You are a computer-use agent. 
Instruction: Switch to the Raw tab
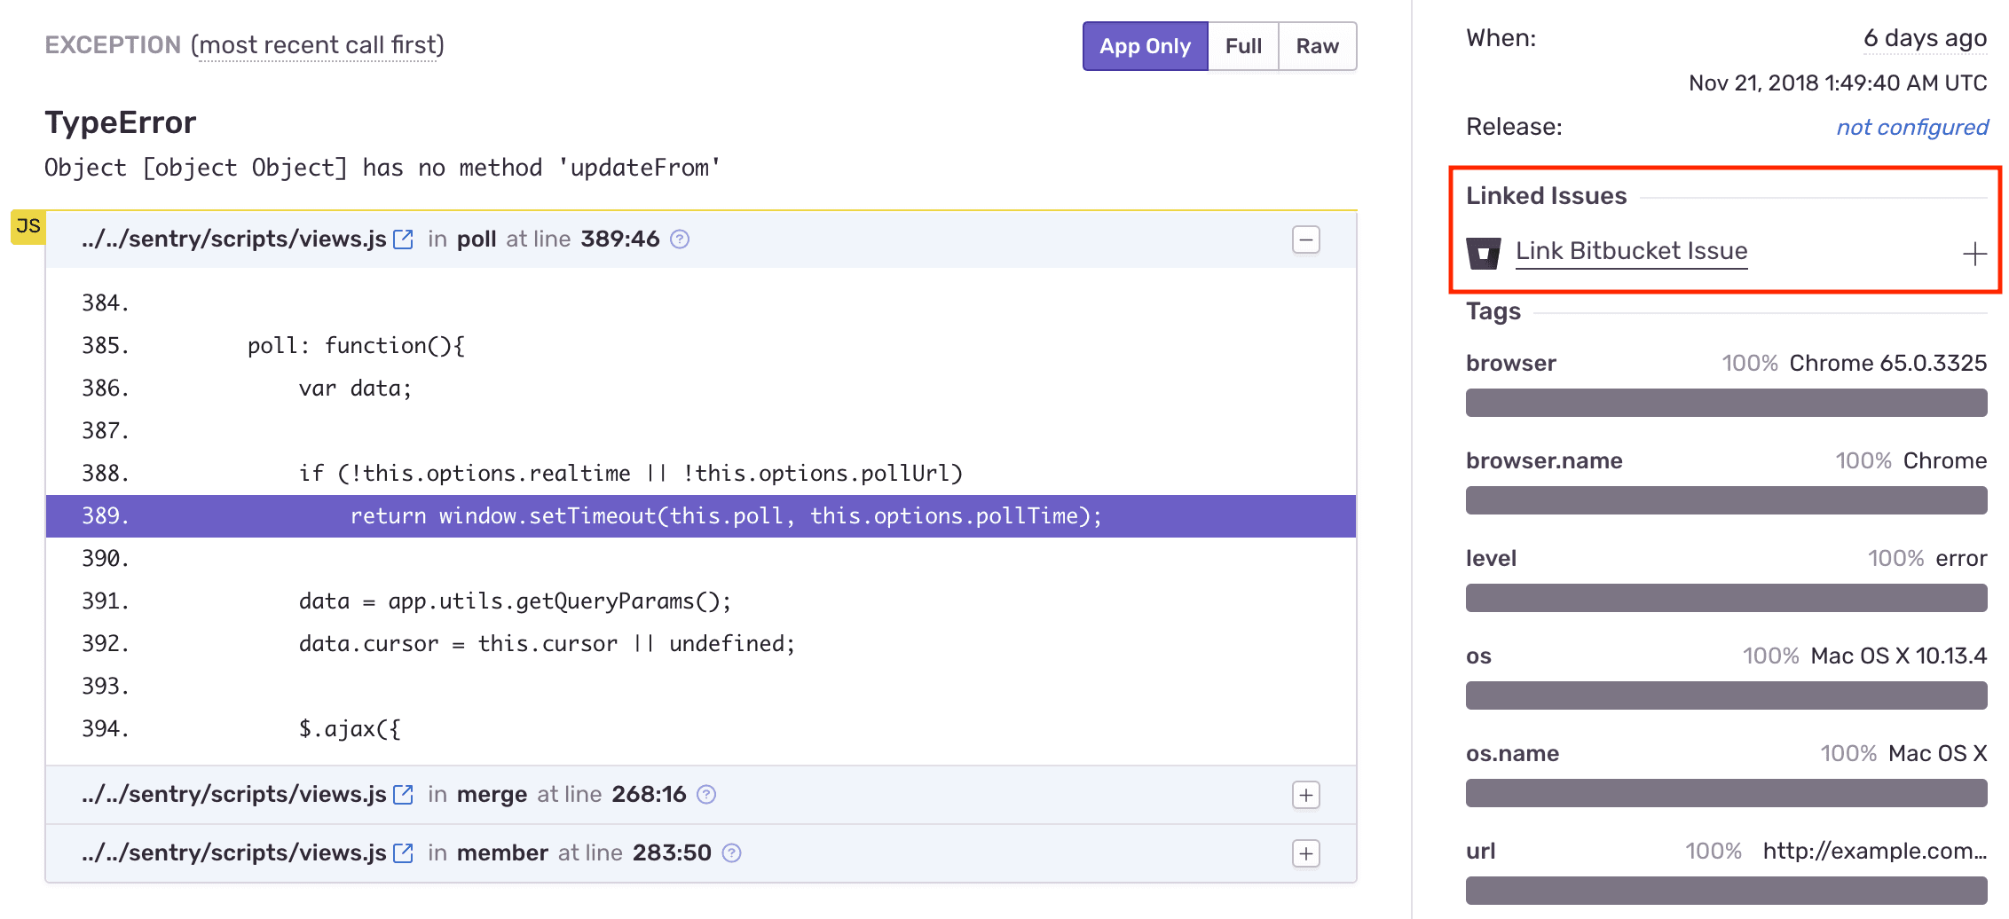[x=1317, y=45]
